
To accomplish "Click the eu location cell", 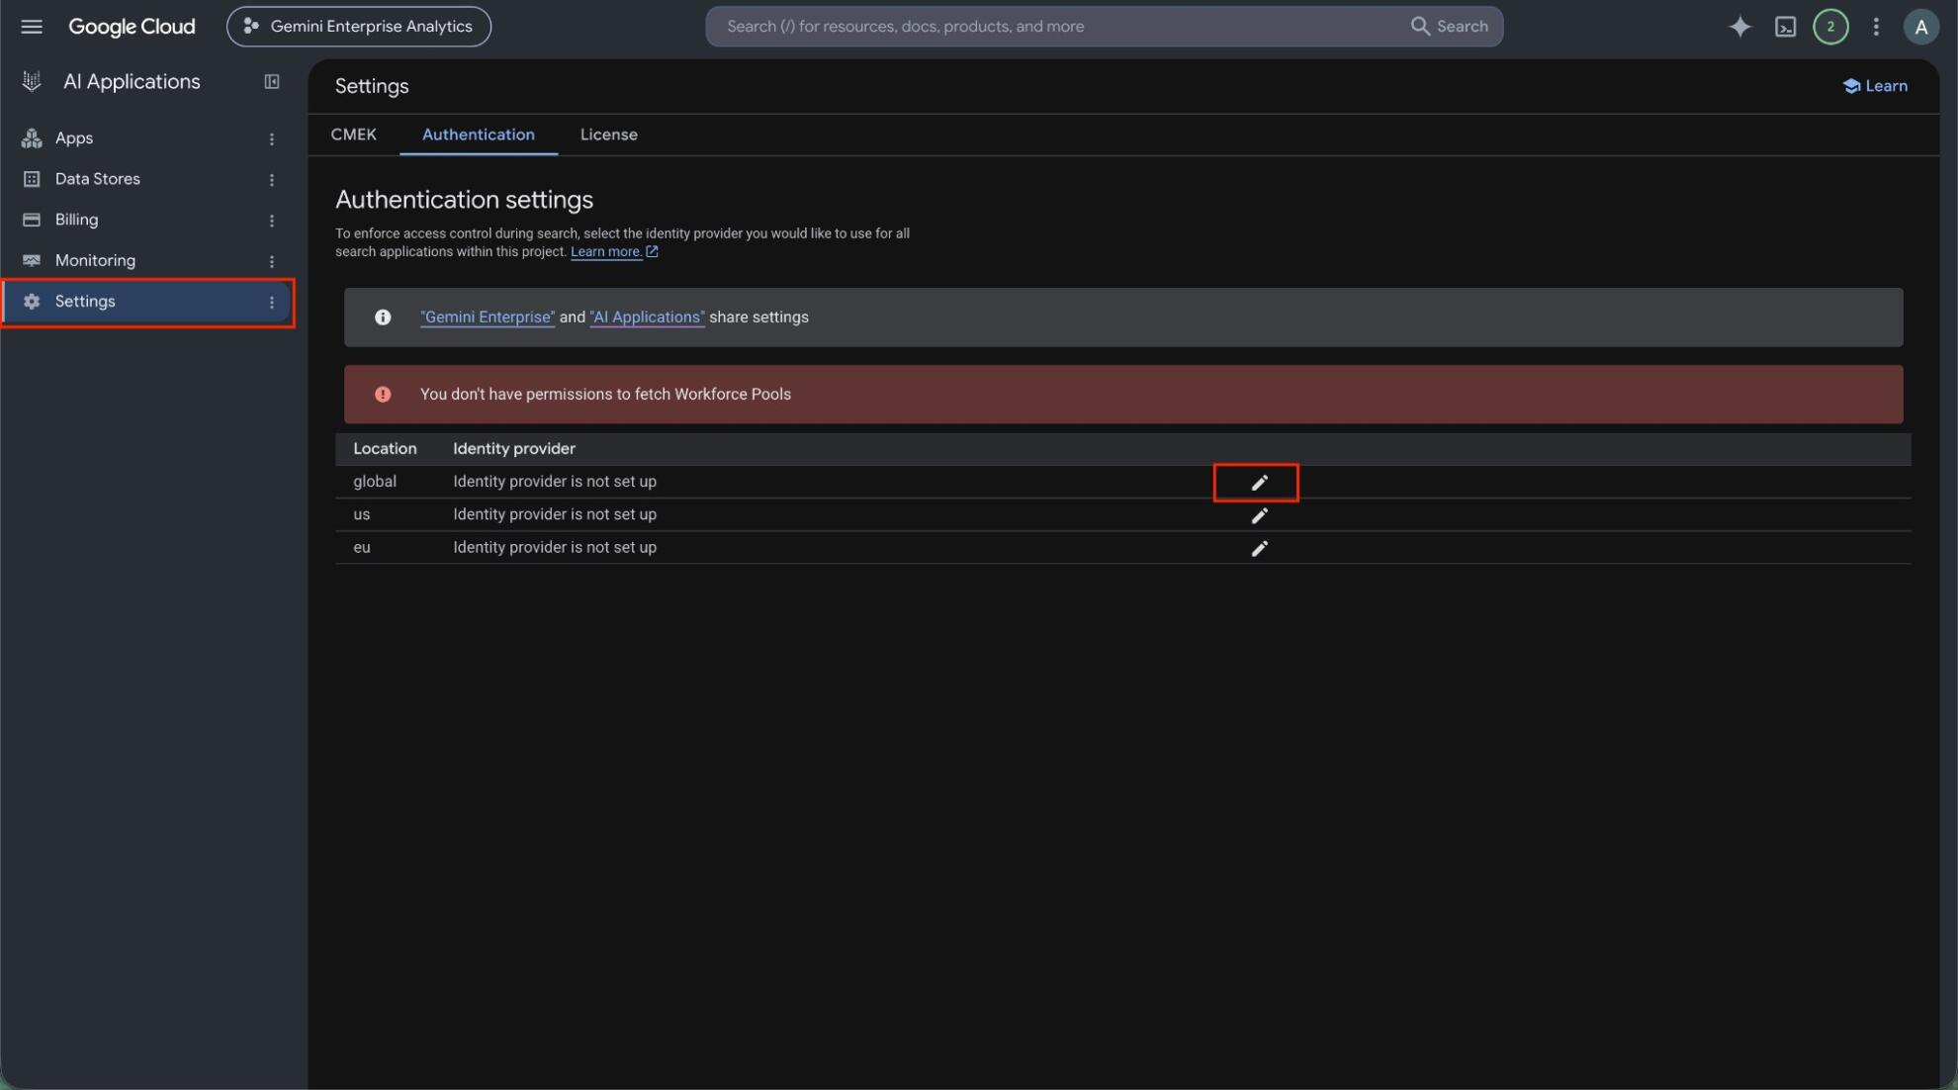I will (362, 548).
